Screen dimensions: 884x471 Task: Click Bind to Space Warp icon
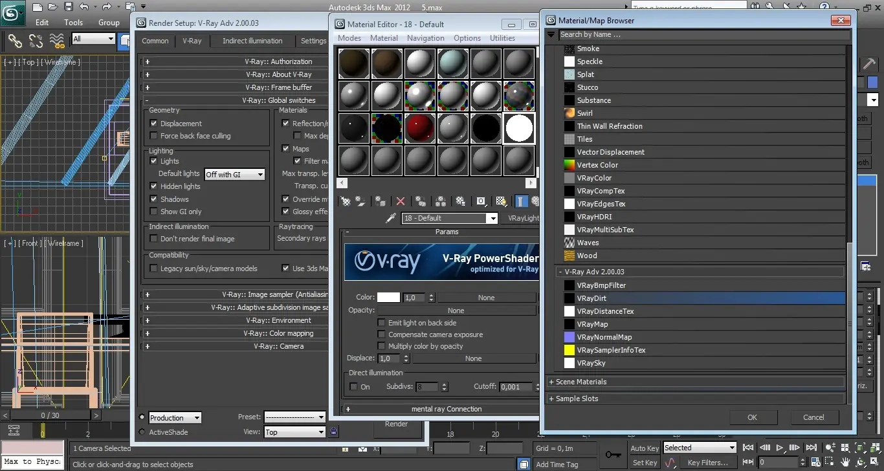(58, 41)
